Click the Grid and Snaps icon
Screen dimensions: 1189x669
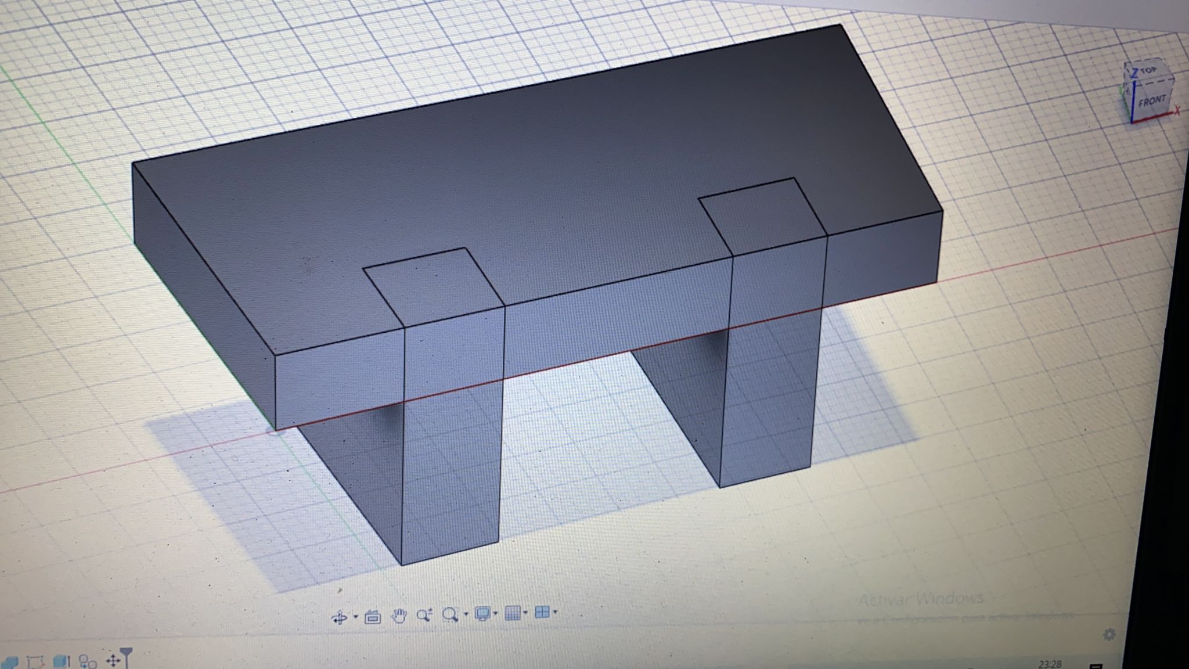[x=512, y=613]
